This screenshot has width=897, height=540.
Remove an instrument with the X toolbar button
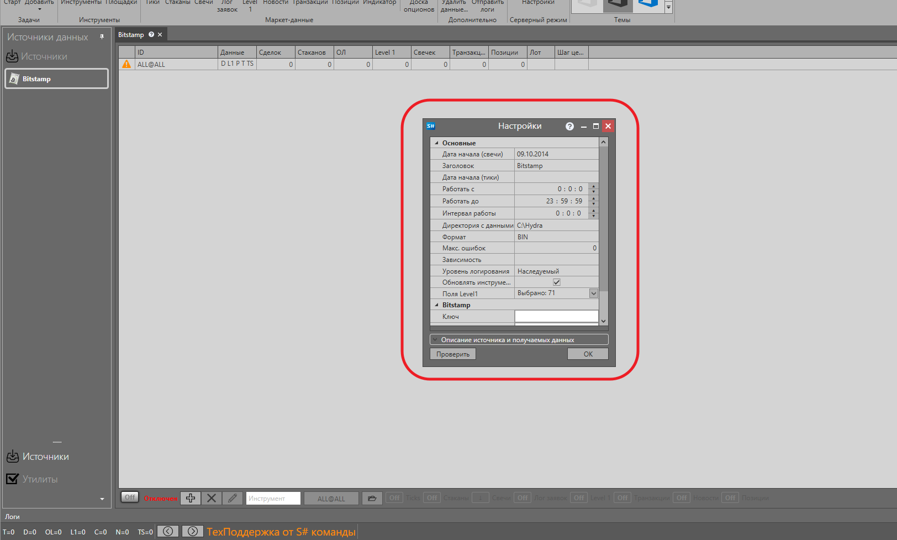(x=211, y=498)
